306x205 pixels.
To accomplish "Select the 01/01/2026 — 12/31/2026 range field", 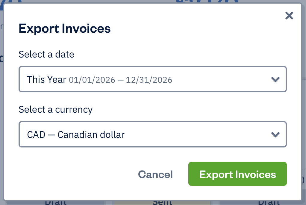I will click(120, 79).
